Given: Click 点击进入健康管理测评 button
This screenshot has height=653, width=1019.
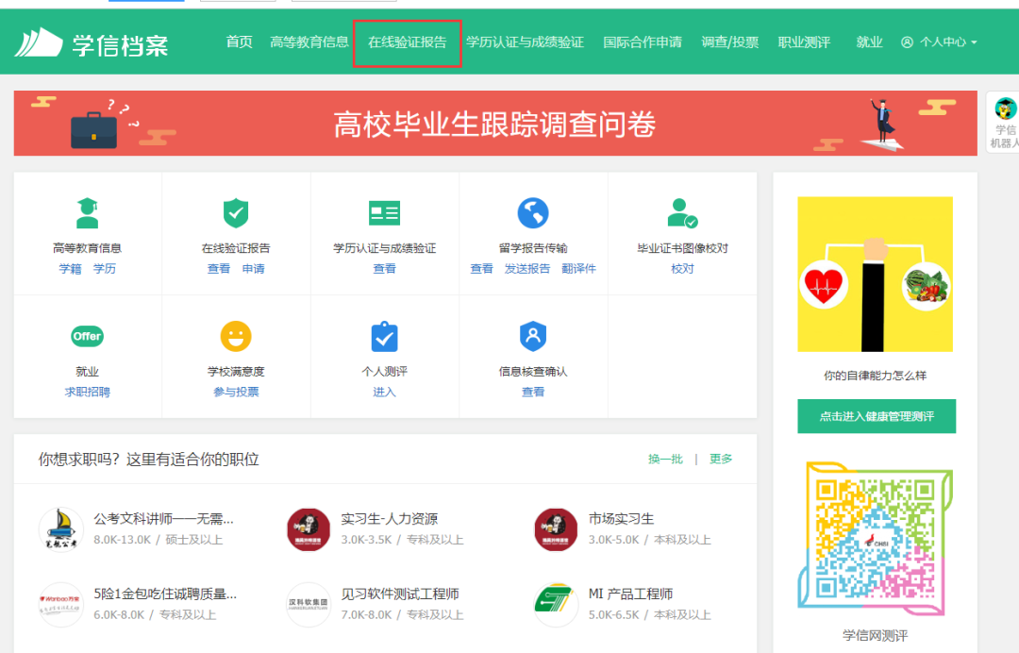Looking at the screenshot, I should pos(876,416).
